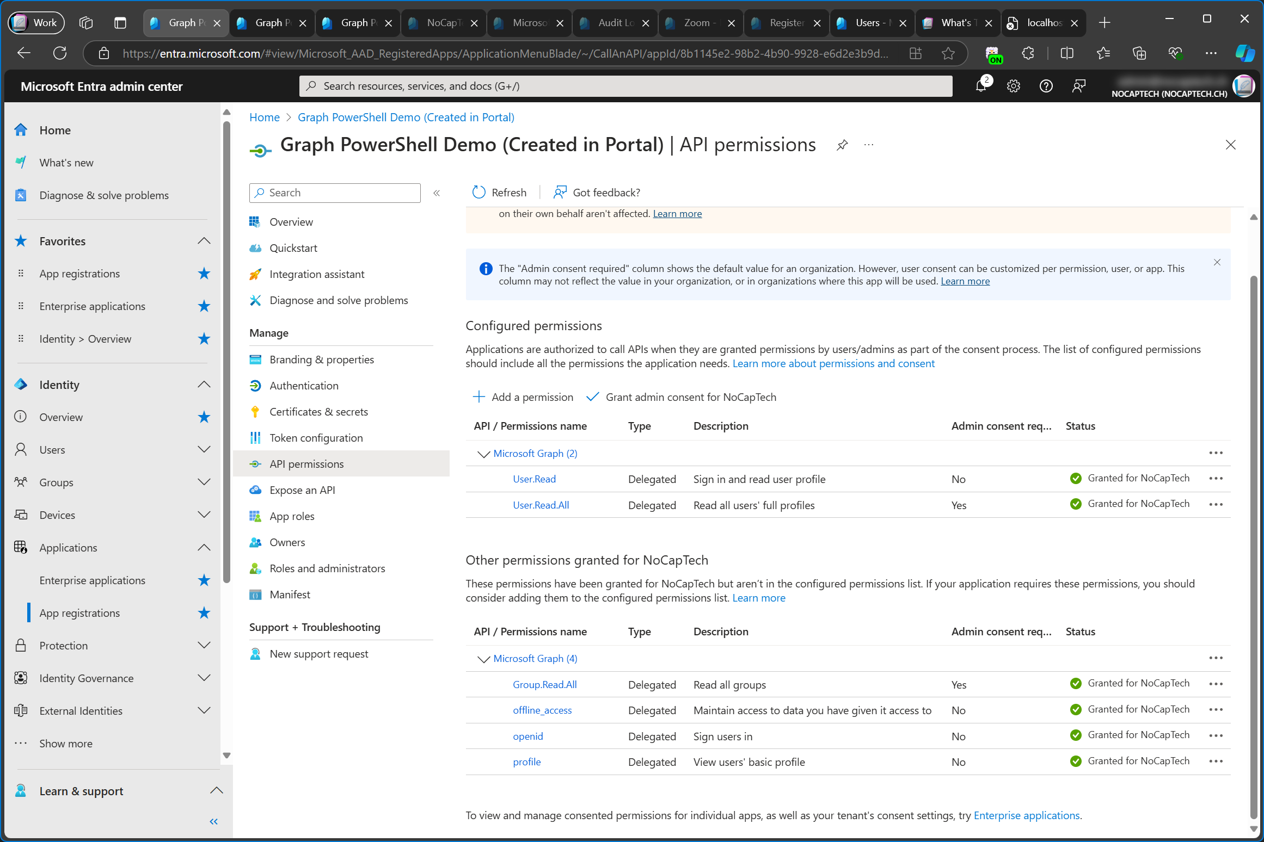The image size is (1264, 842).
Task: Click the Refresh toolbar button
Action: 499,193
